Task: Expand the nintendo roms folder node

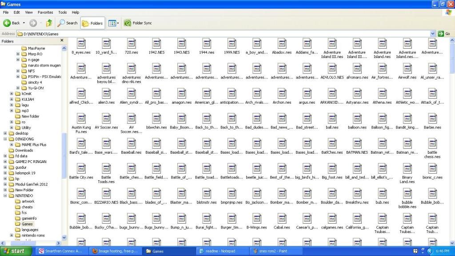Action: click(12, 235)
